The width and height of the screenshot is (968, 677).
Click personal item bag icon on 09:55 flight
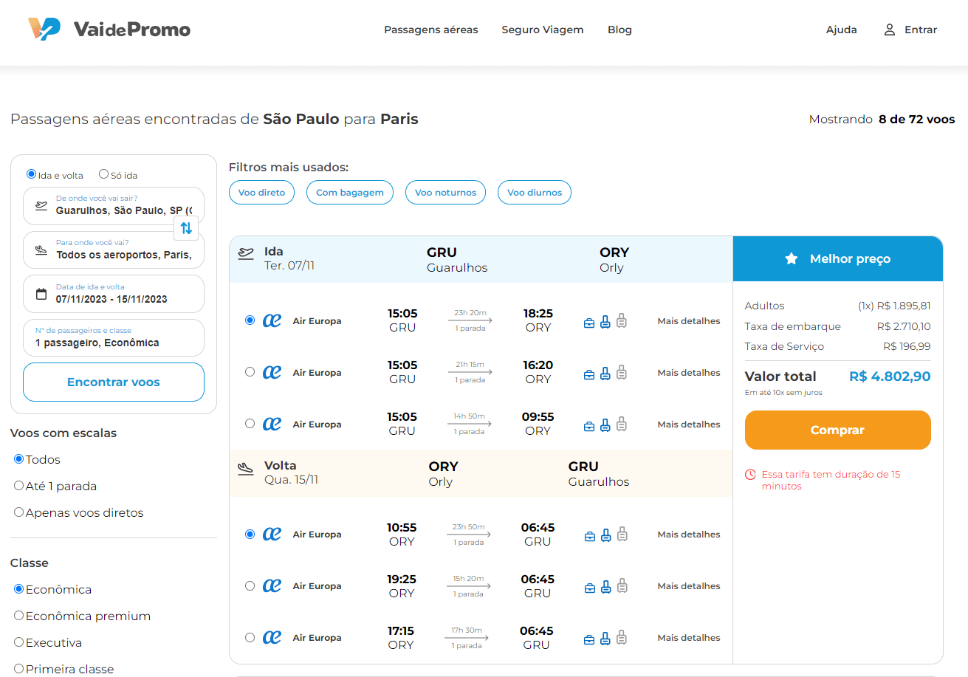point(589,425)
